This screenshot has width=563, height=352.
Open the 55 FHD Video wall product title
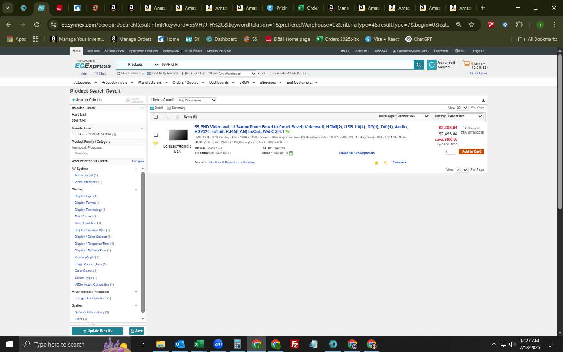pyautogui.click(x=301, y=129)
